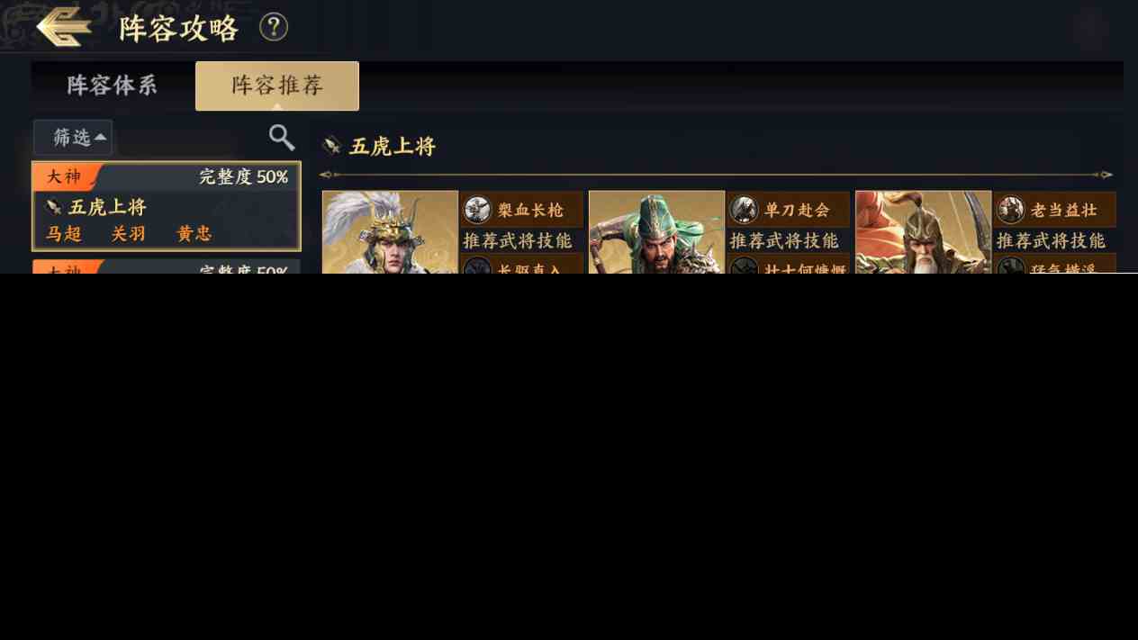Click the golden back arrow icon
1138x640 pixels.
pos(64,27)
